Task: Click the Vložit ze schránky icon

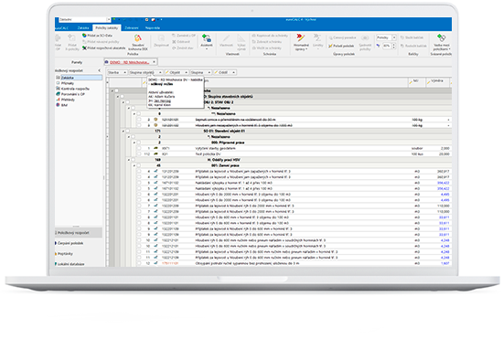Action: [253, 48]
